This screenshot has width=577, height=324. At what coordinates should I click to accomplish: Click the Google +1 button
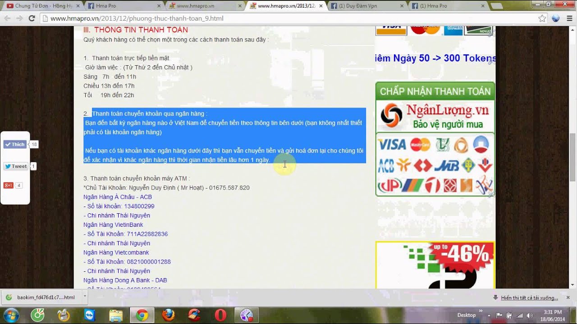point(8,185)
